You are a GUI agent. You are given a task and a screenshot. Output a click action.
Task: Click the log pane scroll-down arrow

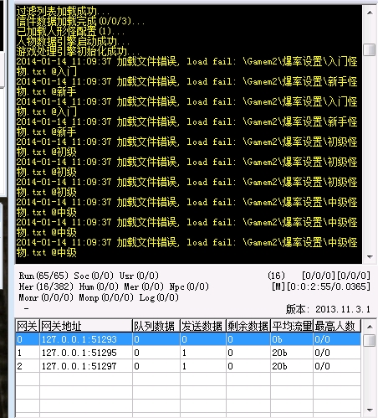pos(370,256)
